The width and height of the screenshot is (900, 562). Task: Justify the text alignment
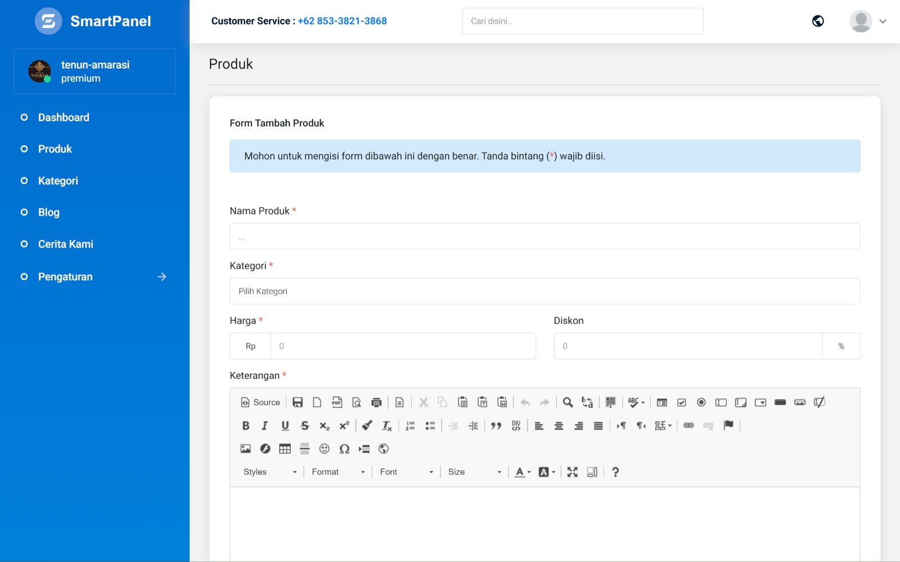click(598, 426)
